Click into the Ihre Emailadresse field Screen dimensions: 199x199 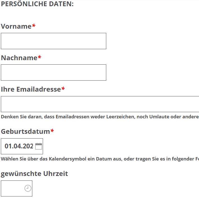pyautogui.click(x=100, y=104)
